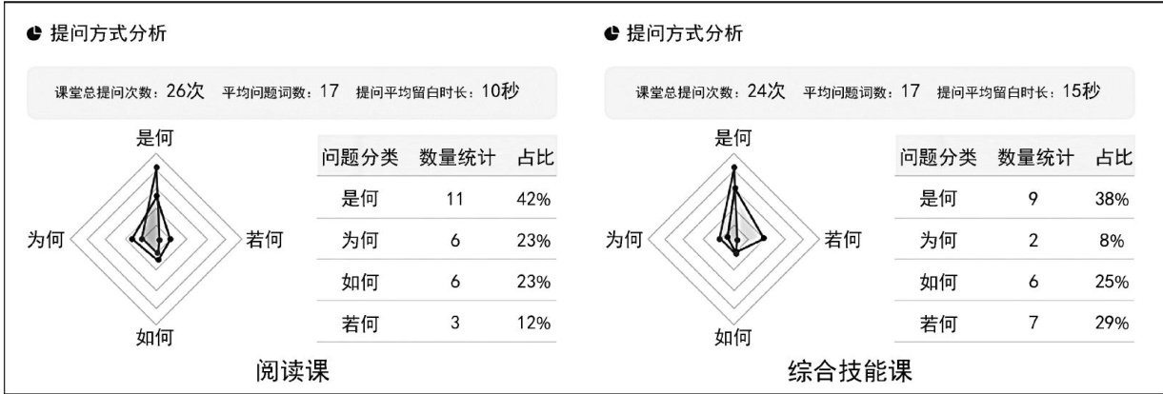Click the 占比 column header in the left table

[x=533, y=157]
